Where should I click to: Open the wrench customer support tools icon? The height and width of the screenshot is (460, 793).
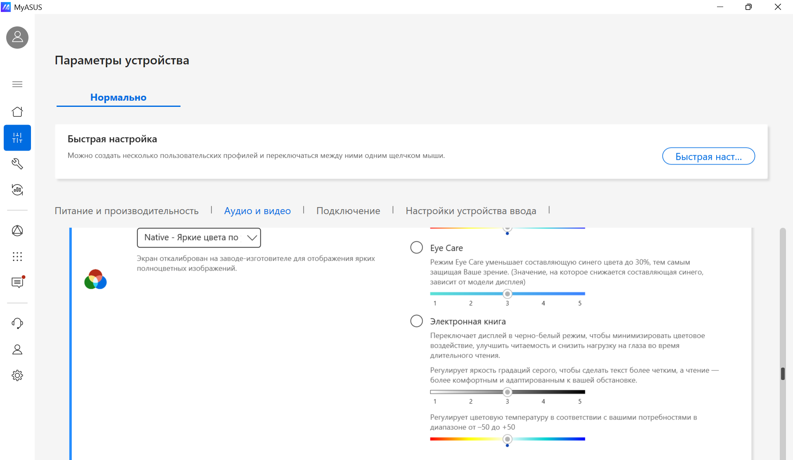click(x=17, y=164)
